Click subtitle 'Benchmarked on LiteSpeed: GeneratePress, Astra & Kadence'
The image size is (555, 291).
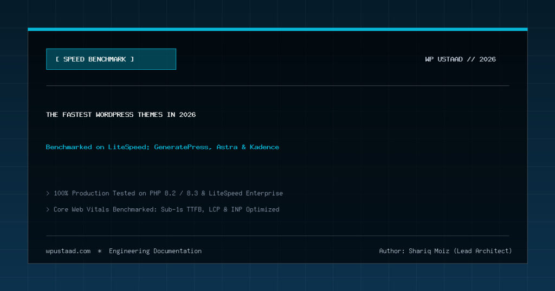163,147
